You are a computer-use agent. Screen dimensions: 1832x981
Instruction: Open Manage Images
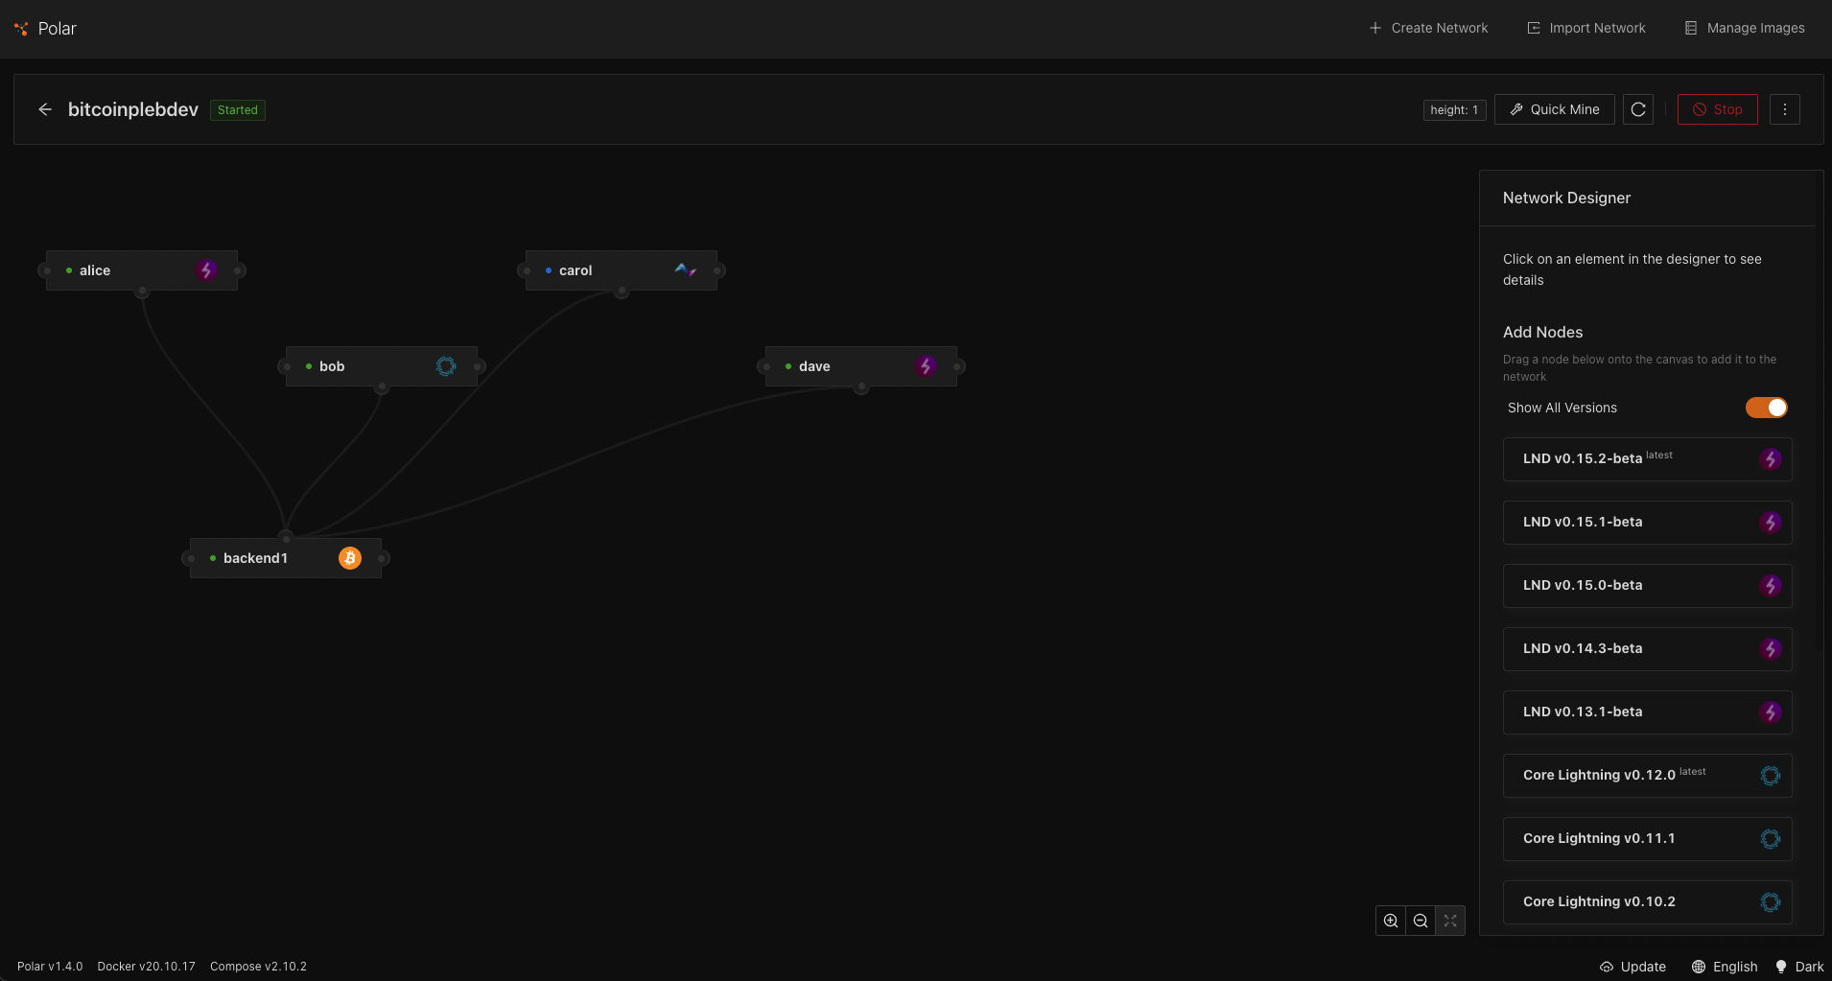[1745, 28]
